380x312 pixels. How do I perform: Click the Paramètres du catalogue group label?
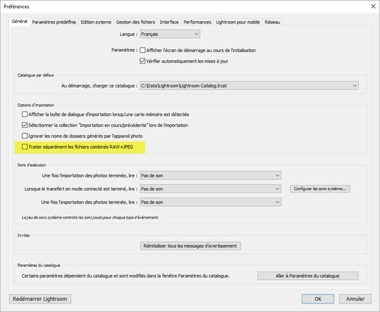coord(39,266)
